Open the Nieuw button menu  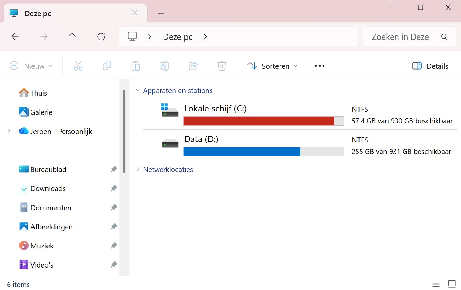31,66
